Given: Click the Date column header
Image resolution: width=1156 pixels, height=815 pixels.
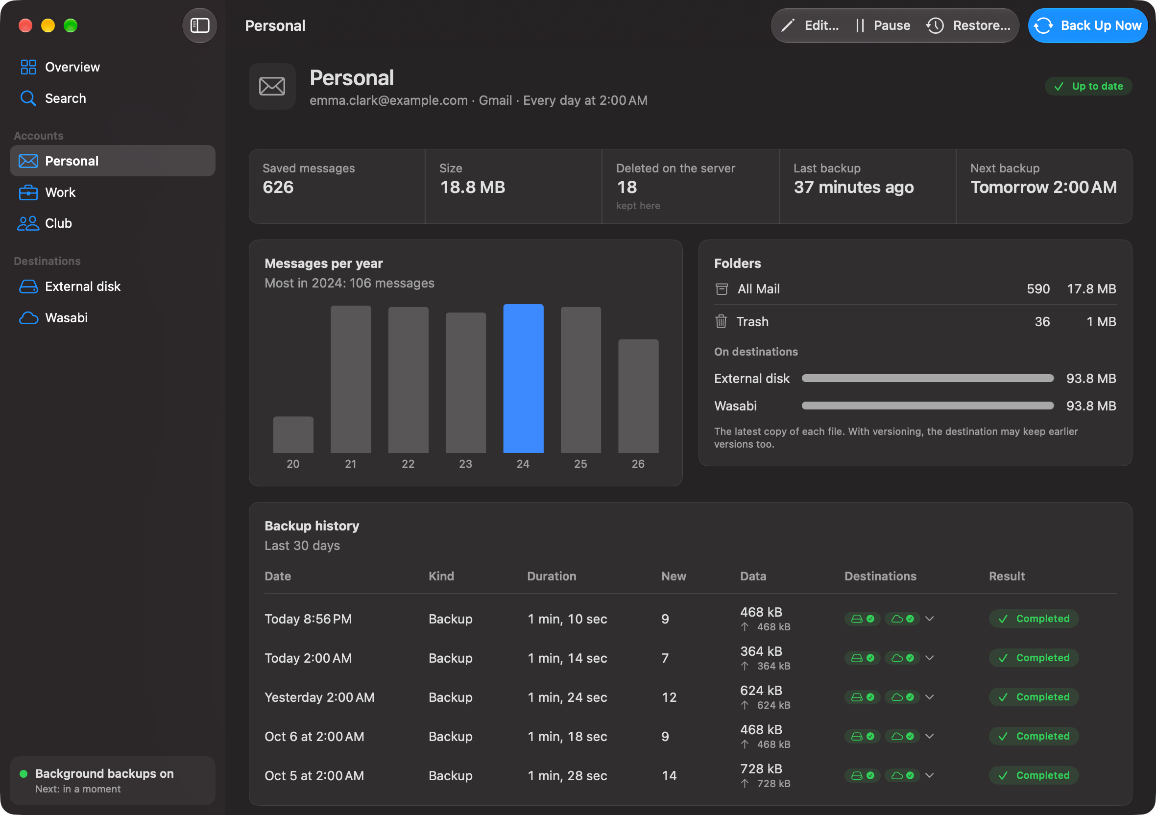Looking at the screenshot, I should pyautogui.click(x=277, y=576).
